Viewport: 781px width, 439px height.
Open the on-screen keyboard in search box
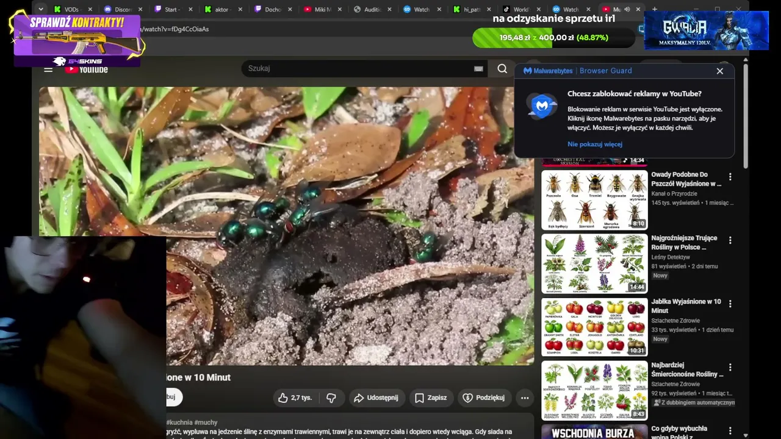(x=478, y=68)
